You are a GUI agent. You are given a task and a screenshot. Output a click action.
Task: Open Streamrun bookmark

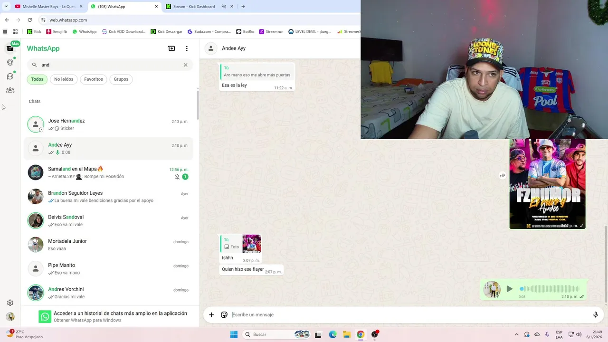tap(271, 32)
